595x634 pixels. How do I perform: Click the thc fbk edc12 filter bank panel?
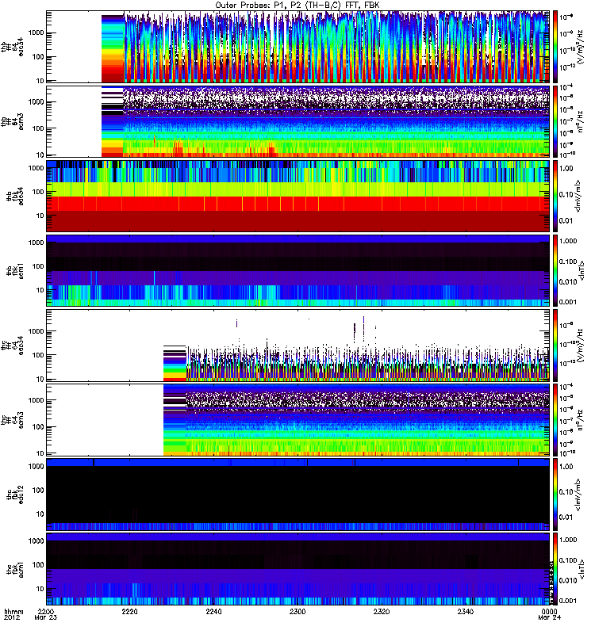coord(297,495)
